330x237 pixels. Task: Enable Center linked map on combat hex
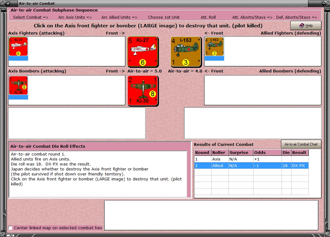coord(10,228)
